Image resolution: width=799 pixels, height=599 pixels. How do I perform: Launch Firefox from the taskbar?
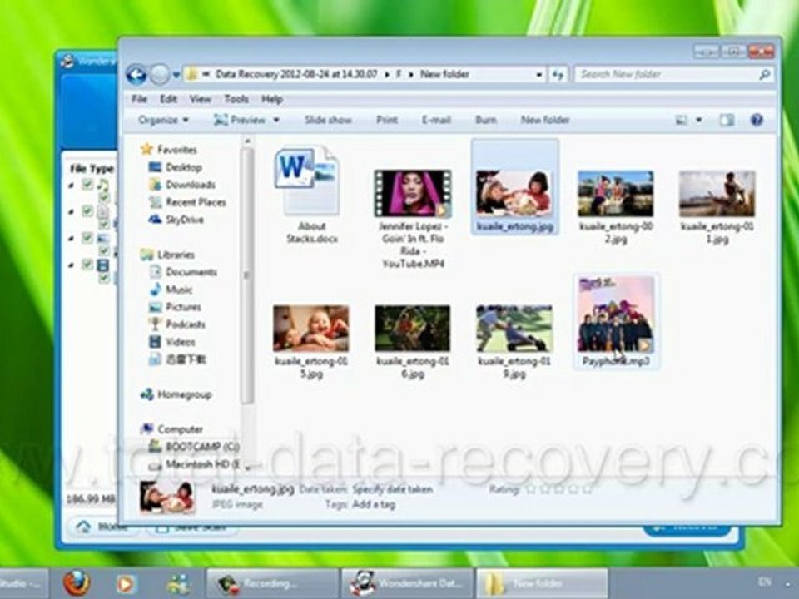pyautogui.click(x=77, y=583)
